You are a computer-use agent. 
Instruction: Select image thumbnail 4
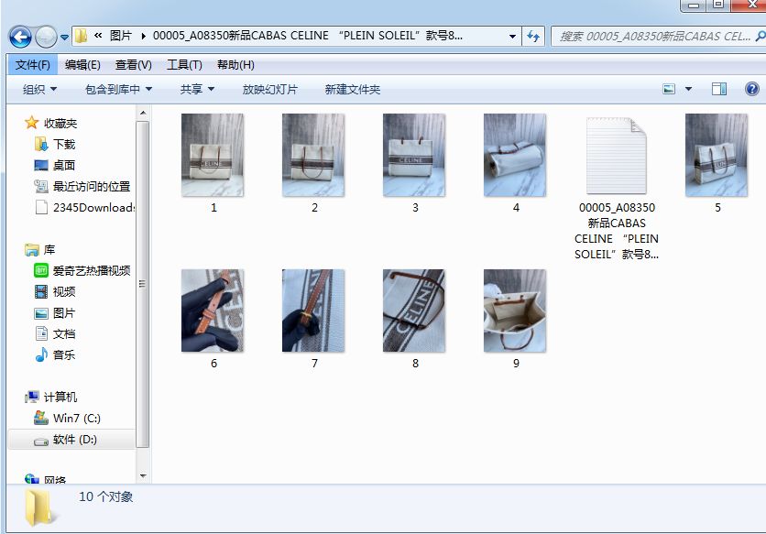coord(515,156)
